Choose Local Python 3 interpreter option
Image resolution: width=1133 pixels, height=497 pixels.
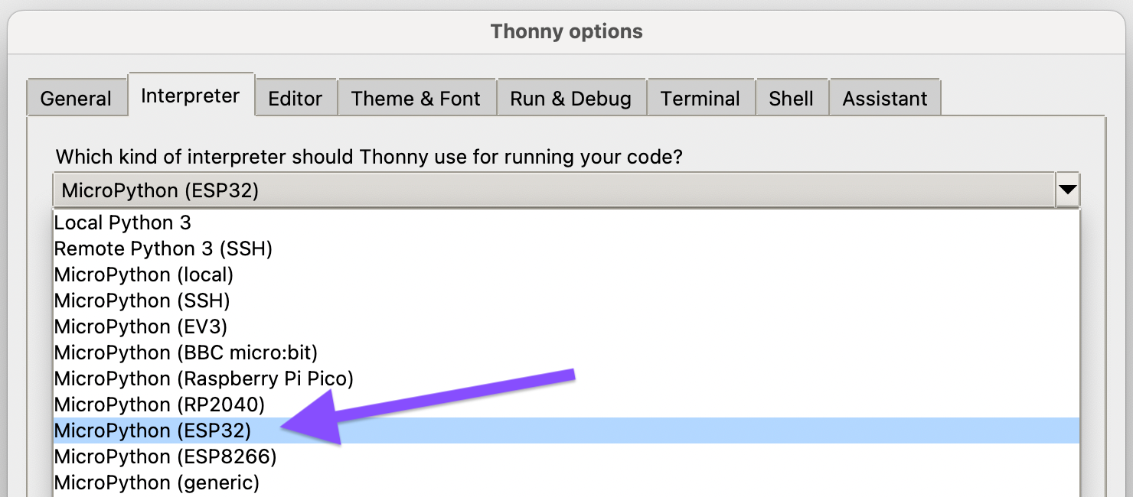coord(122,223)
